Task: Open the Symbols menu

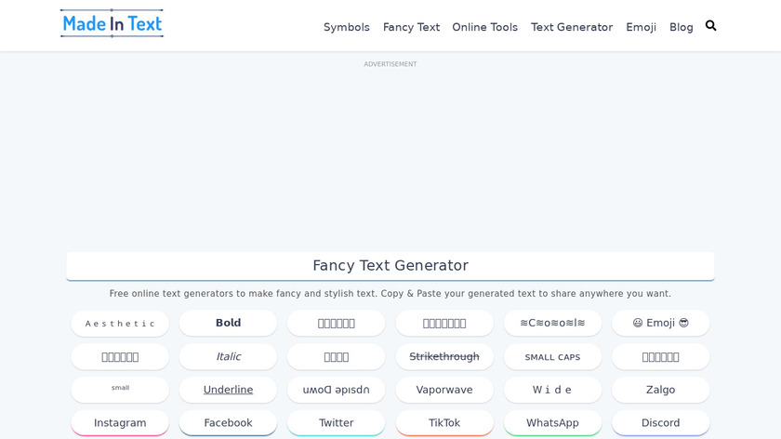Action: click(x=347, y=27)
